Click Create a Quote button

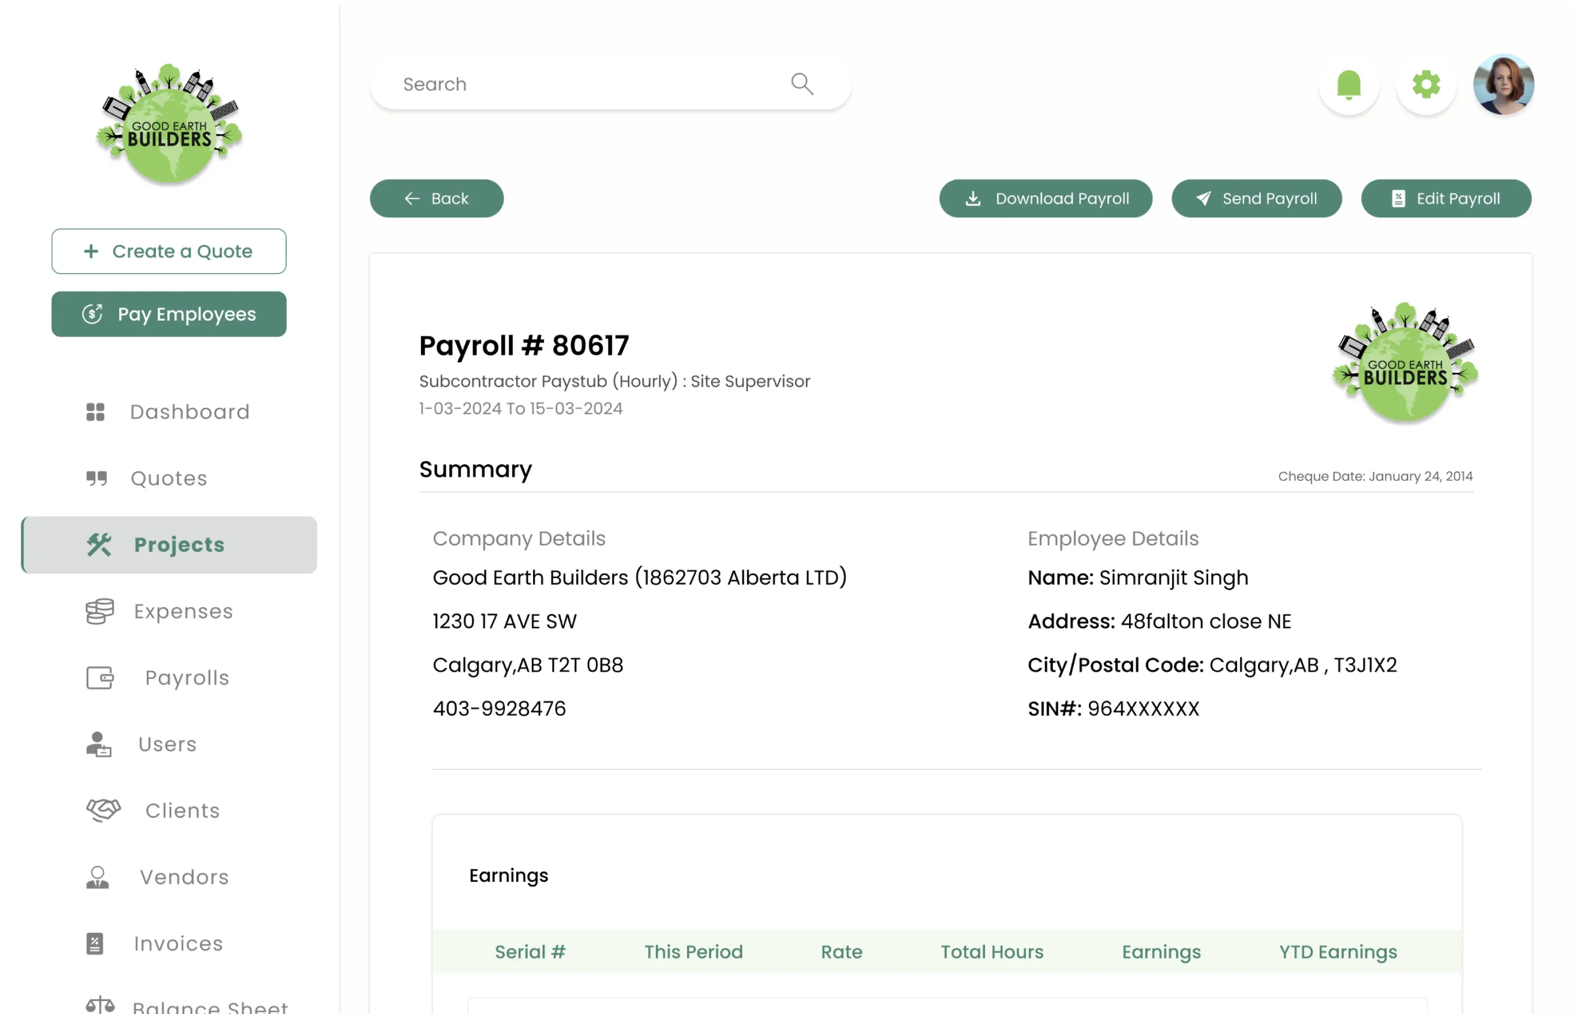click(x=169, y=251)
